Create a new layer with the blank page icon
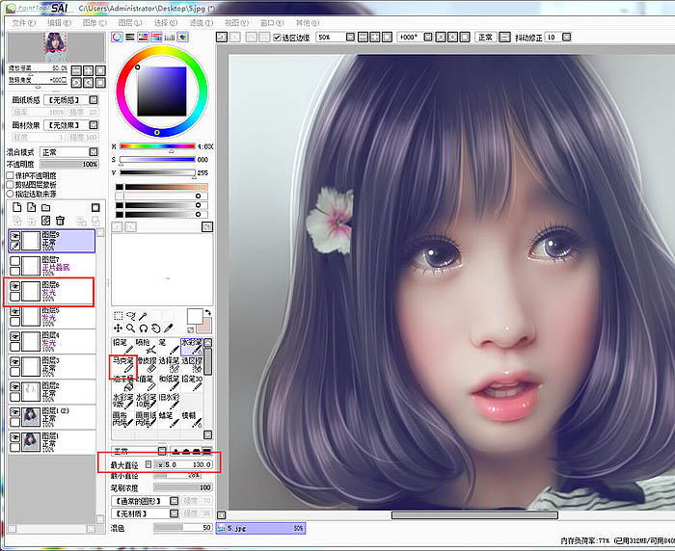 (17, 207)
